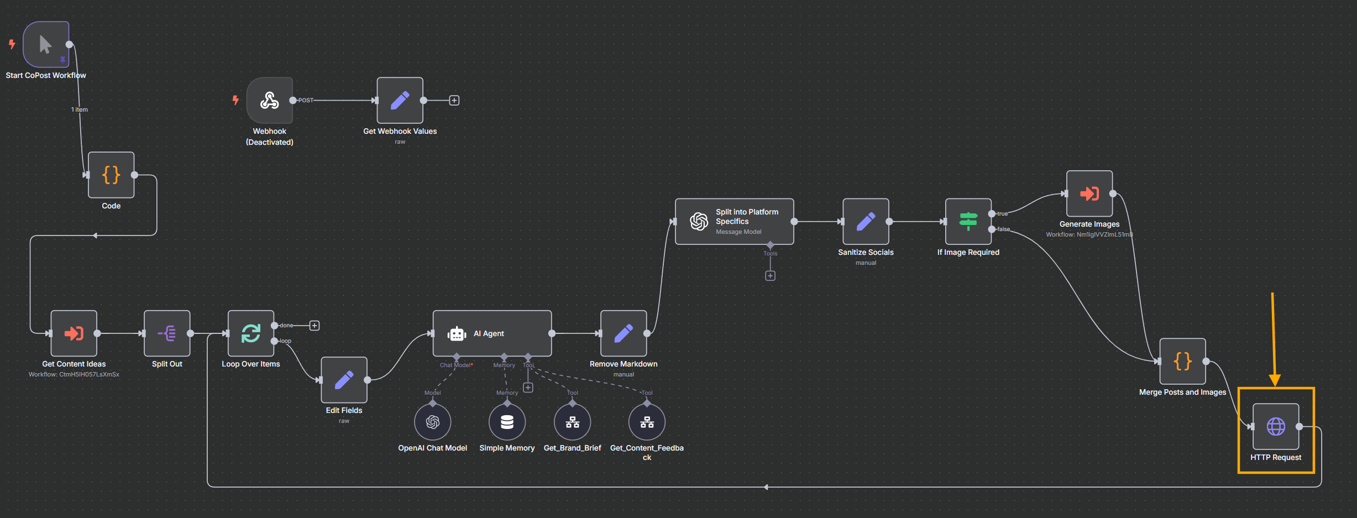Viewport: 1357px width, 518px height.
Task: Click the red trigger bolt beside Start CoPost Workflow
Action: [x=12, y=44]
